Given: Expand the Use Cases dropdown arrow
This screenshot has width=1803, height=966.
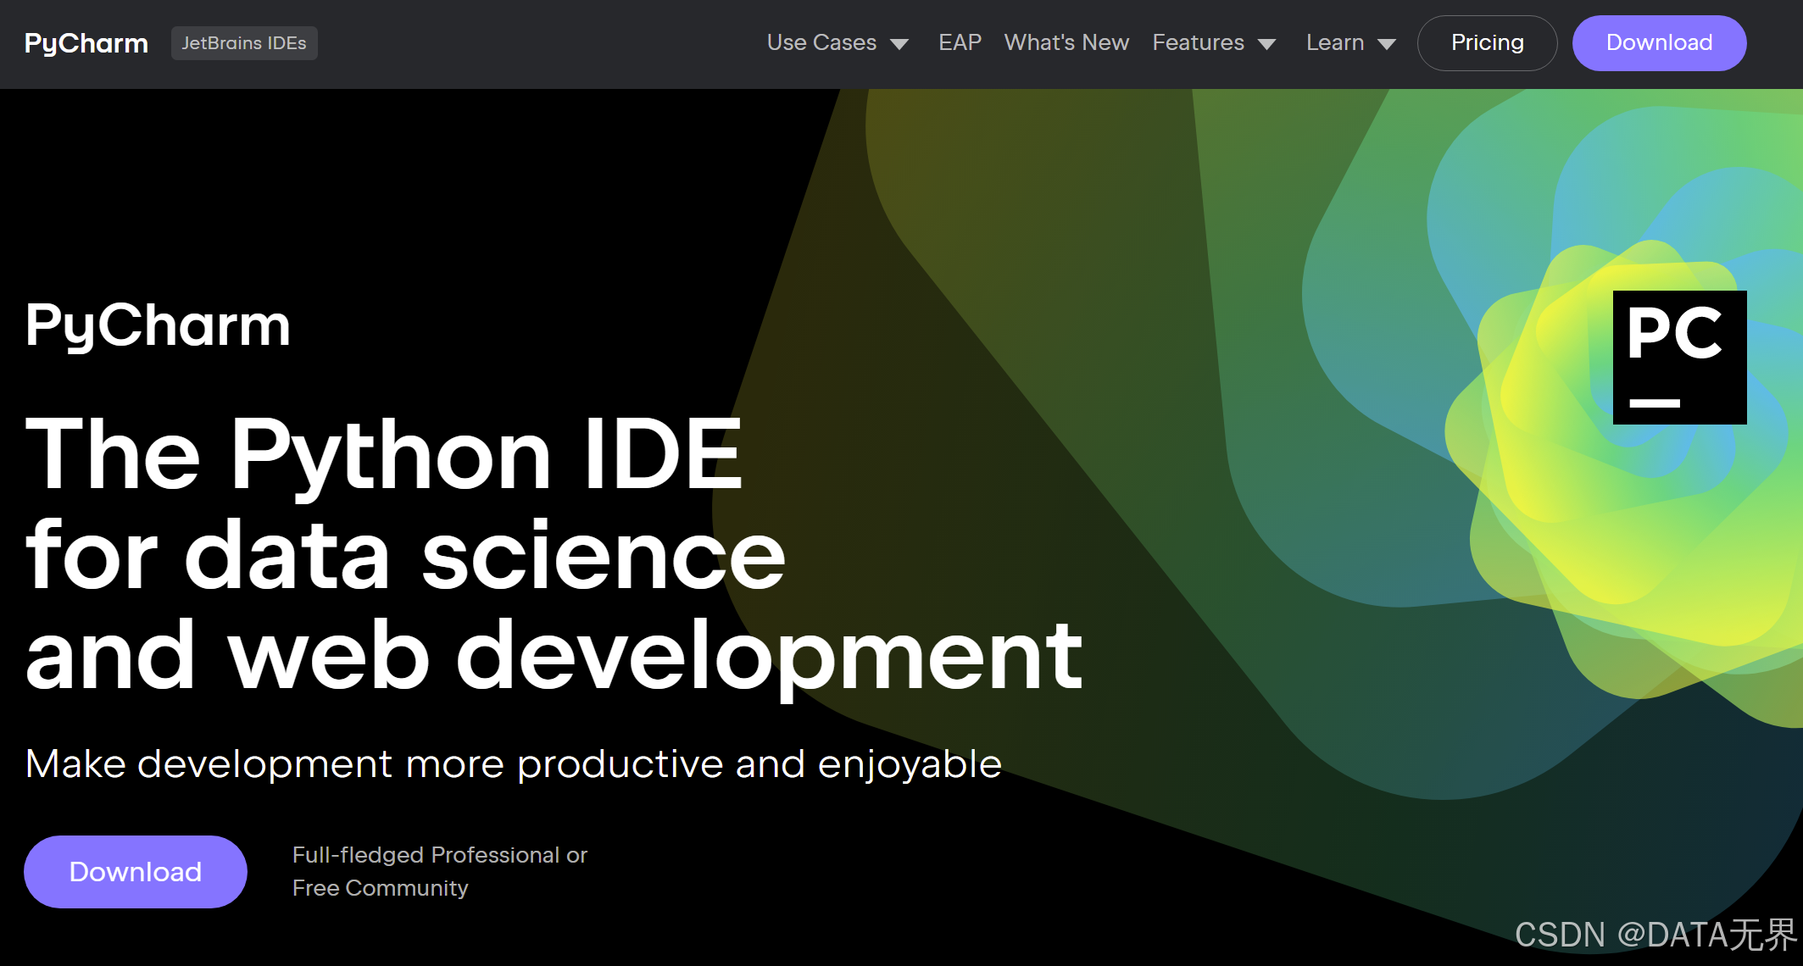Looking at the screenshot, I should click(x=900, y=44).
